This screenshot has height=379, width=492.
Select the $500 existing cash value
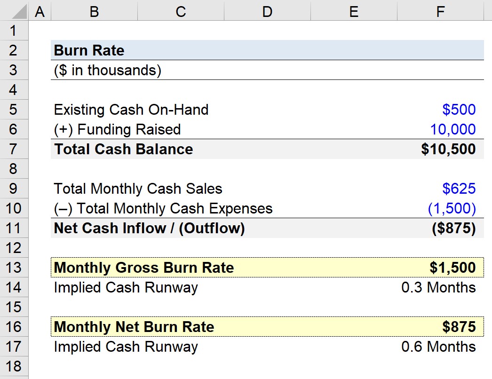pyautogui.click(x=459, y=110)
